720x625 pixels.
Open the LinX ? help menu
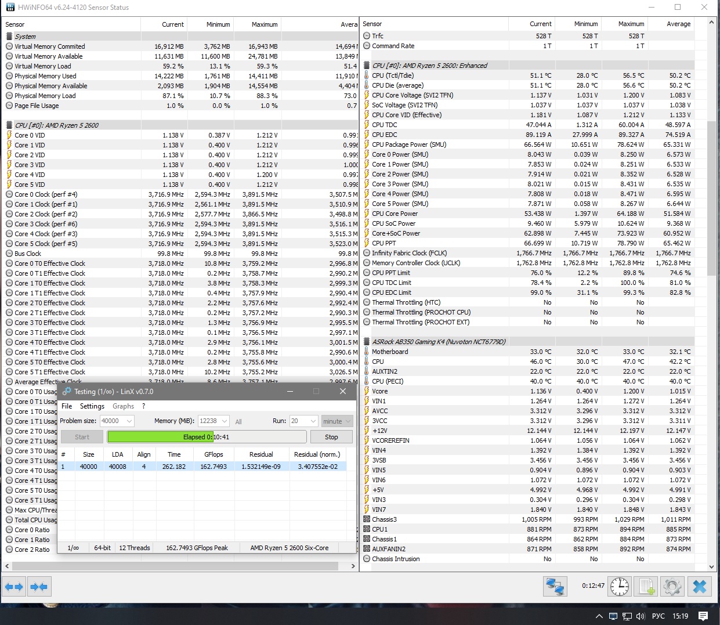tap(143, 406)
